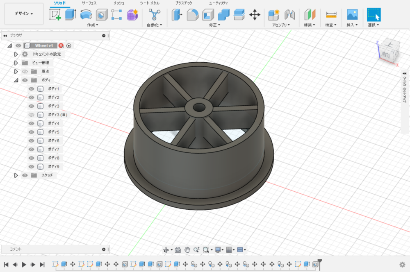Select the Measure tool
Screen dimensions: 410x272
click(331, 15)
